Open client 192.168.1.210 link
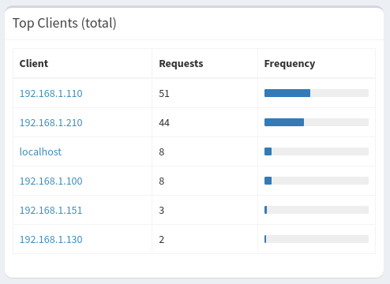Image resolution: width=390 pixels, height=284 pixels. click(x=51, y=123)
